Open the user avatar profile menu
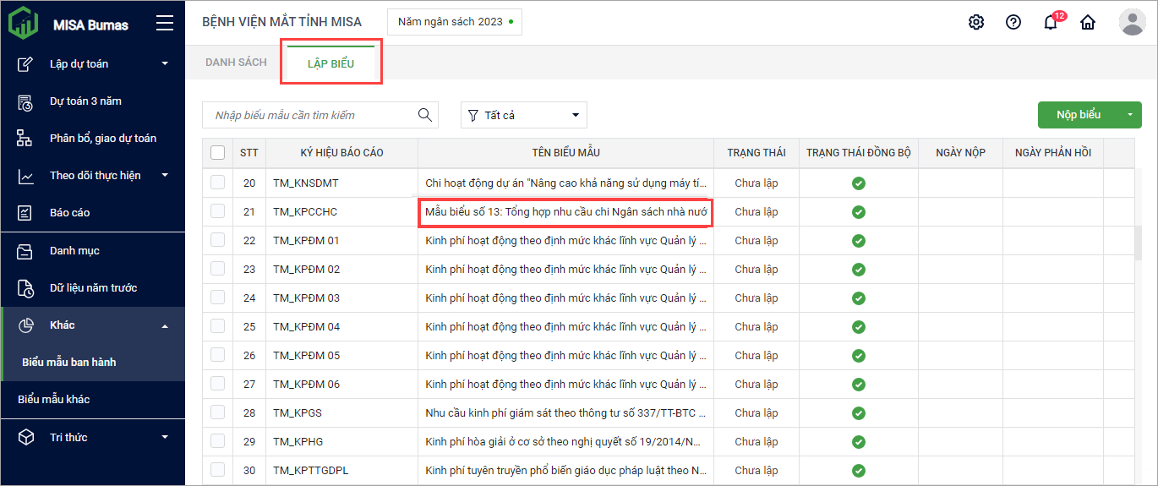1158x486 pixels. [1132, 22]
